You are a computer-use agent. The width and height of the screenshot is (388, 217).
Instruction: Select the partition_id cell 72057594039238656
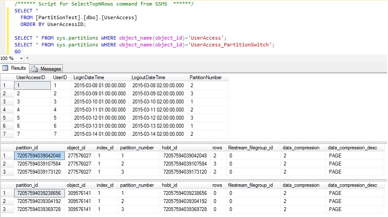tap(40, 193)
